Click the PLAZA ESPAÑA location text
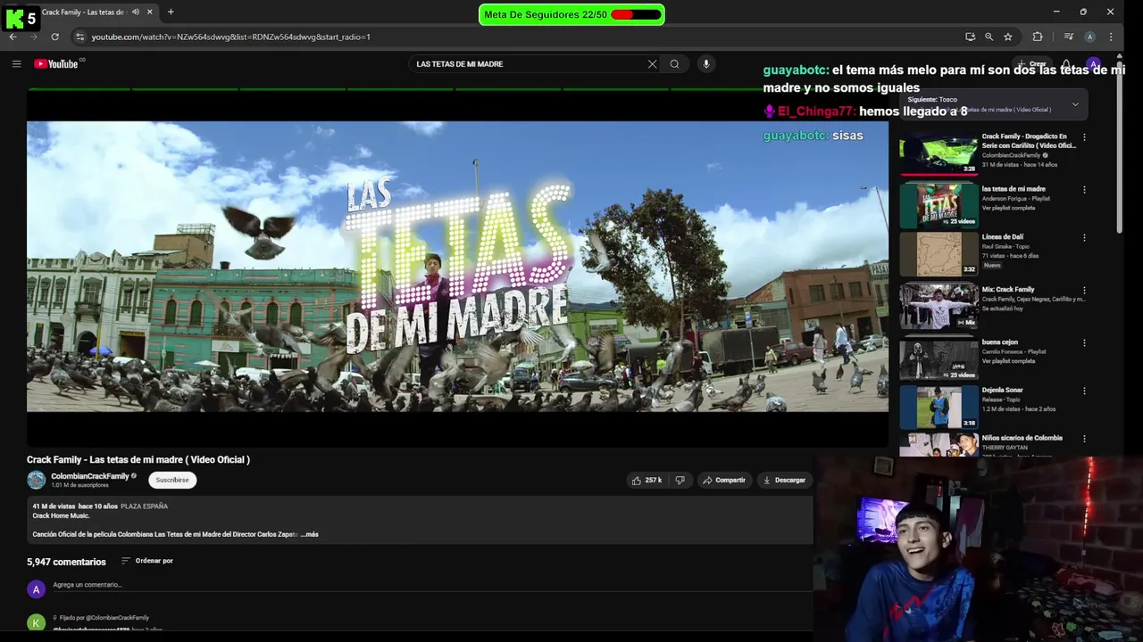Screen dimensions: 1143x642 tap(144, 506)
